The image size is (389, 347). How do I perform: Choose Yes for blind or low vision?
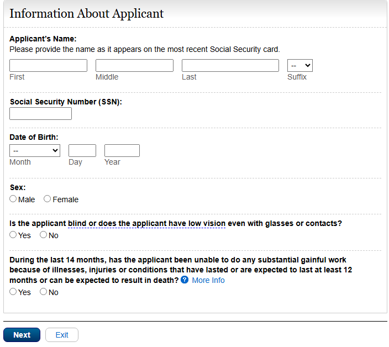[13, 235]
